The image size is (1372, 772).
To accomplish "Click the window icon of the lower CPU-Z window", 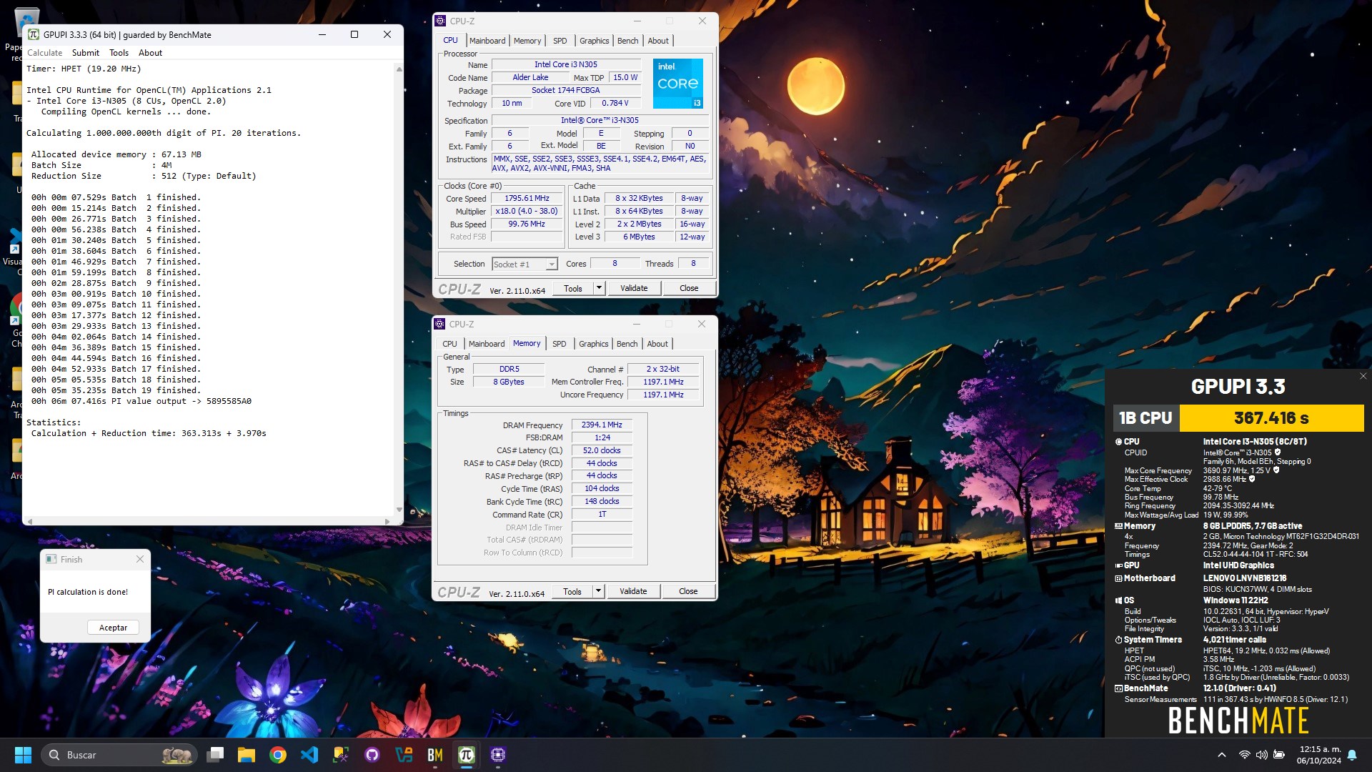I will pyautogui.click(x=439, y=324).
